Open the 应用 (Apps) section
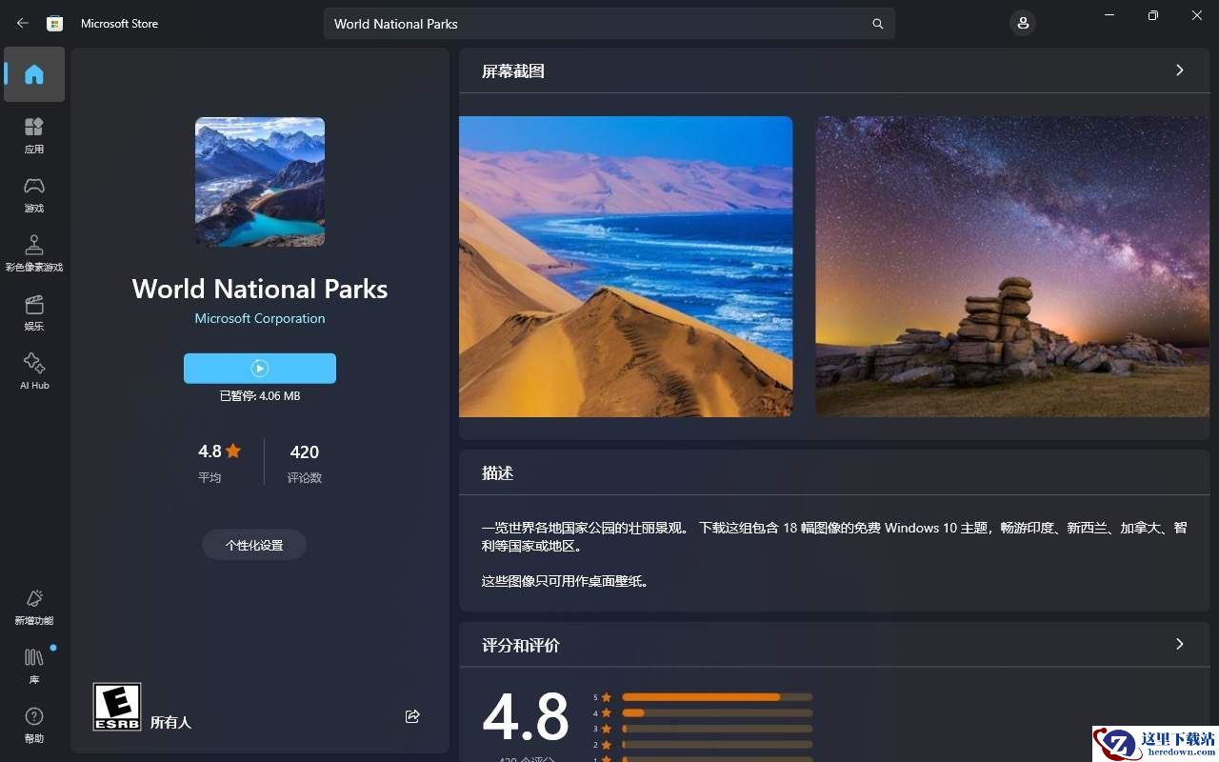This screenshot has height=762, width=1219. coord(34,135)
